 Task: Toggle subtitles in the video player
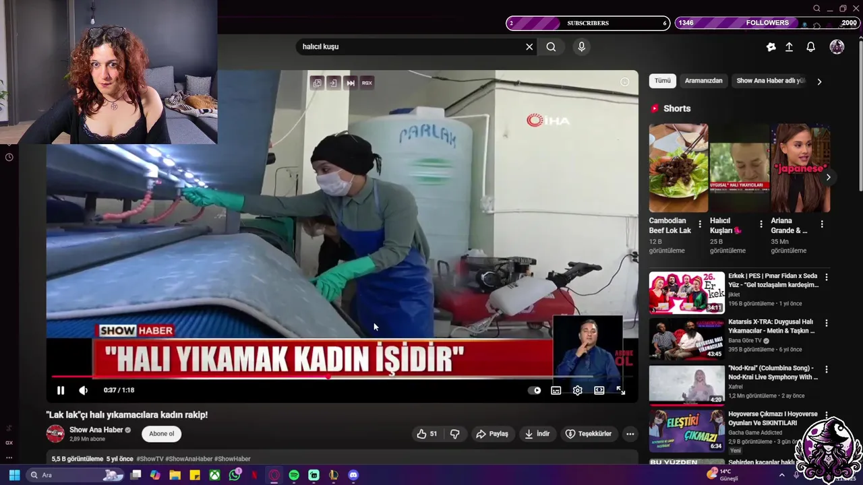point(556,390)
